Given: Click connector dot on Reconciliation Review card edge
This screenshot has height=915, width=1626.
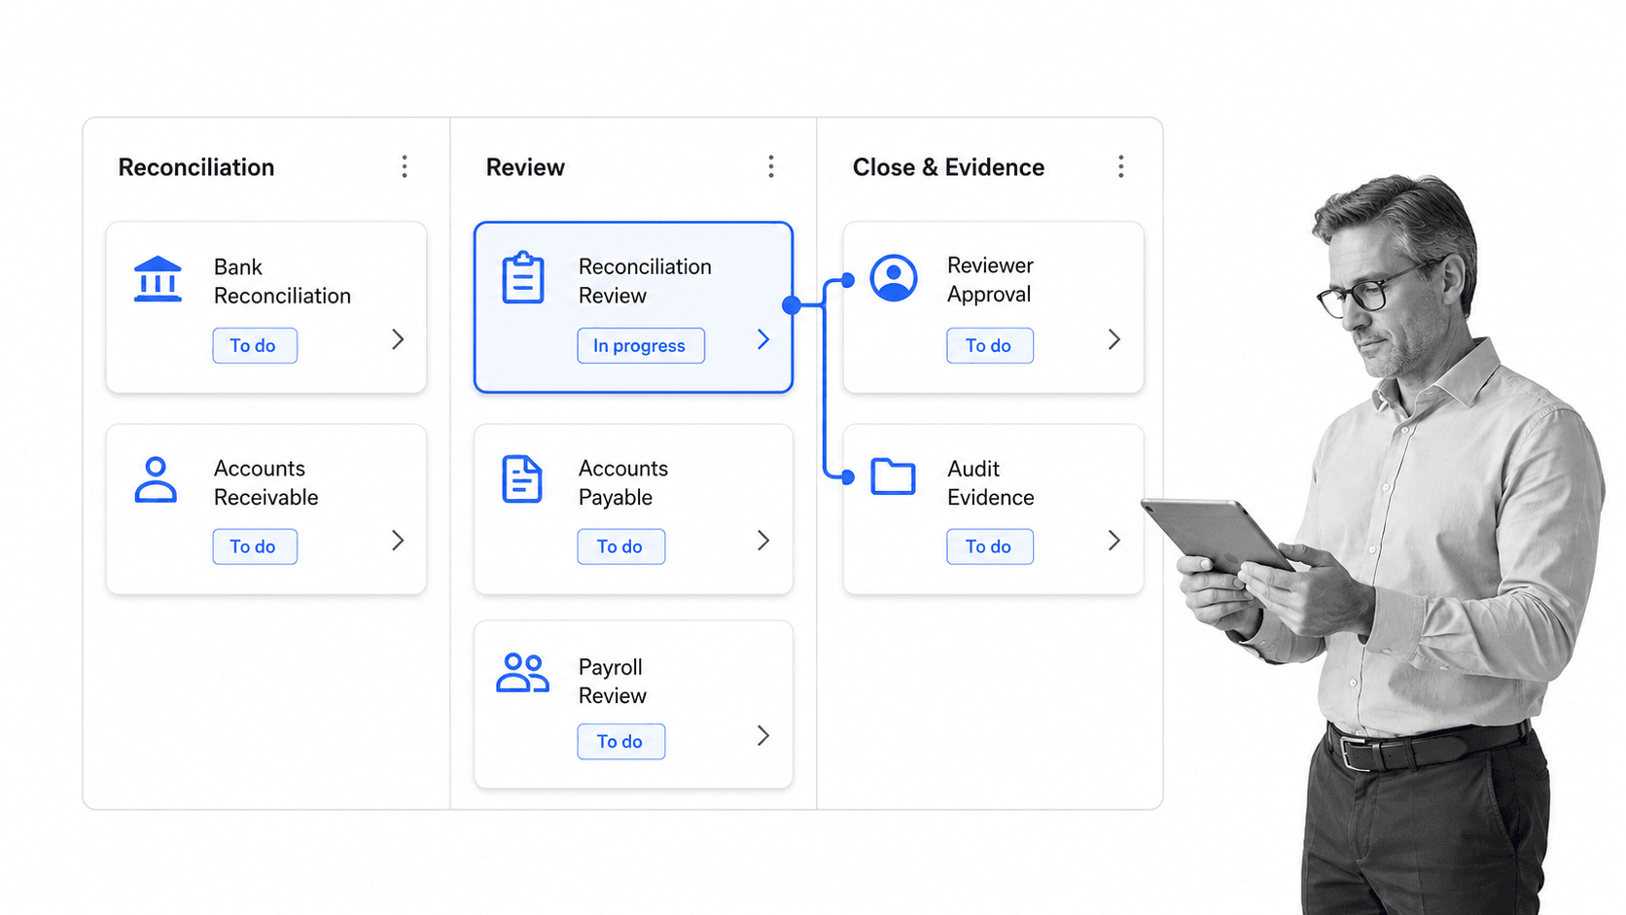Looking at the screenshot, I should click(x=792, y=305).
